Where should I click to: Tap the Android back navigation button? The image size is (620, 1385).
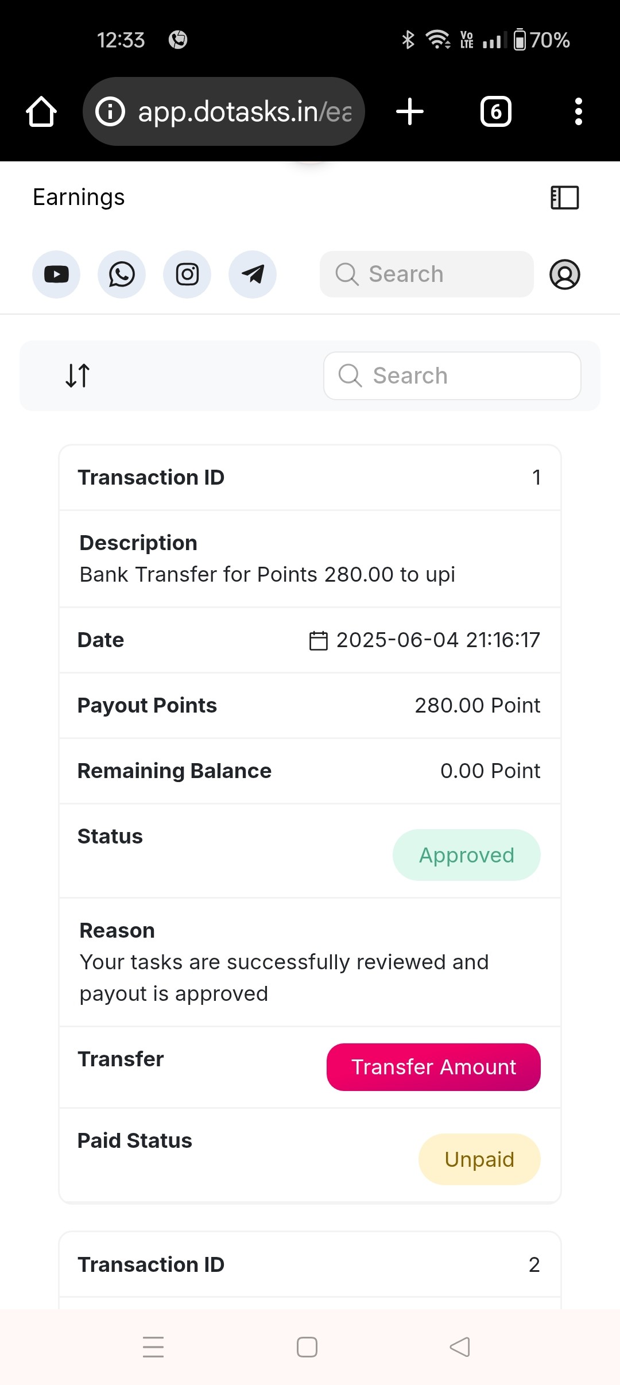click(x=460, y=1347)
